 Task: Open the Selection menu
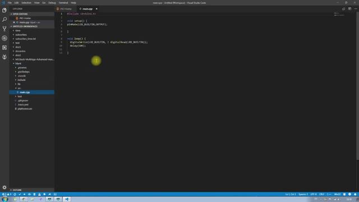tap(26, 3)
